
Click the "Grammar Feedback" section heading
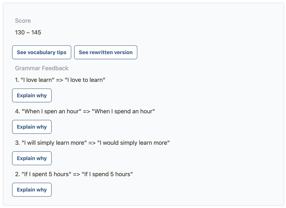click(x=41, y=68)
